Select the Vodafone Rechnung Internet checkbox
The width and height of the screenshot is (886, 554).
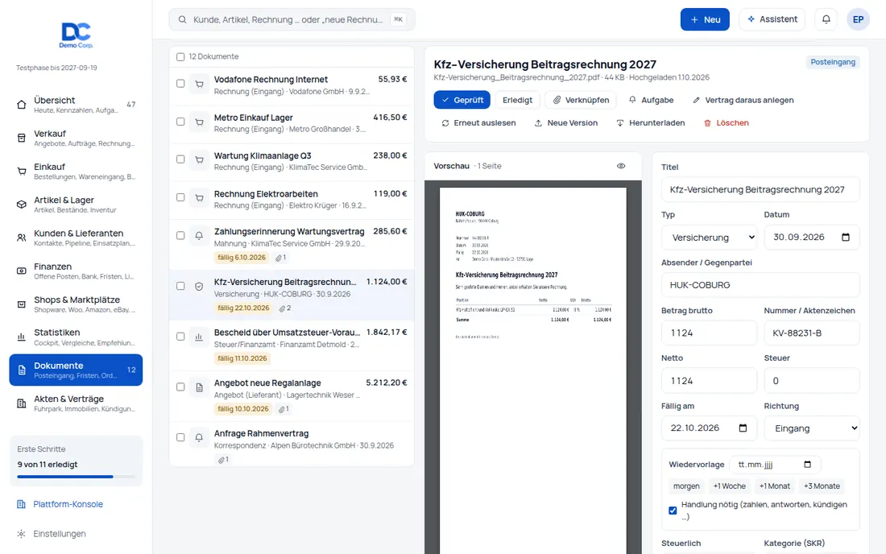[180, 84]
